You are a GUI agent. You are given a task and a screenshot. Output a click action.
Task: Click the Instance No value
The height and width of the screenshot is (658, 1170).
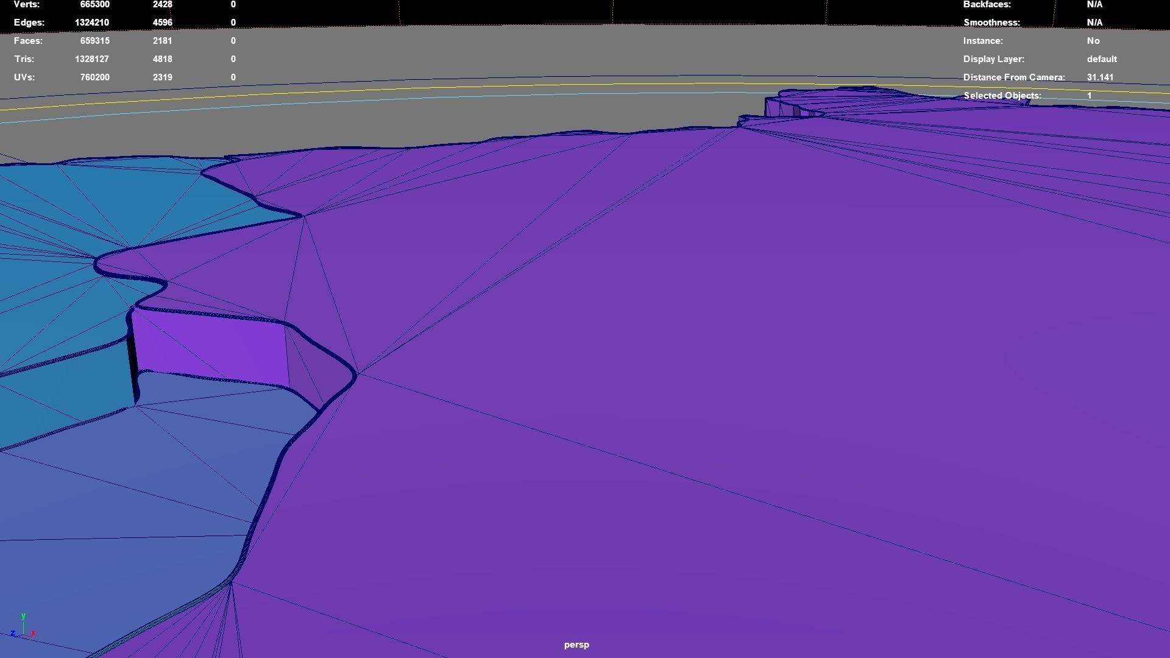pyautogui.click(x=1093, y=41)
